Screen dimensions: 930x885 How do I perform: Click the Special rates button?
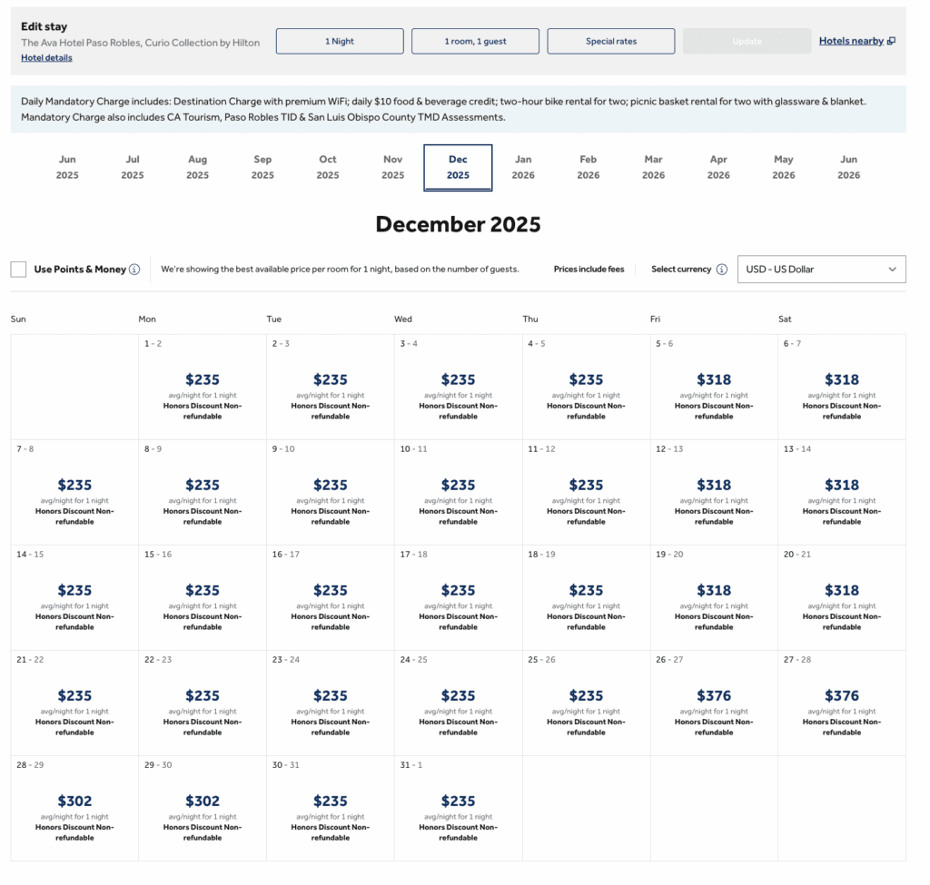click(x=610, y=41)
